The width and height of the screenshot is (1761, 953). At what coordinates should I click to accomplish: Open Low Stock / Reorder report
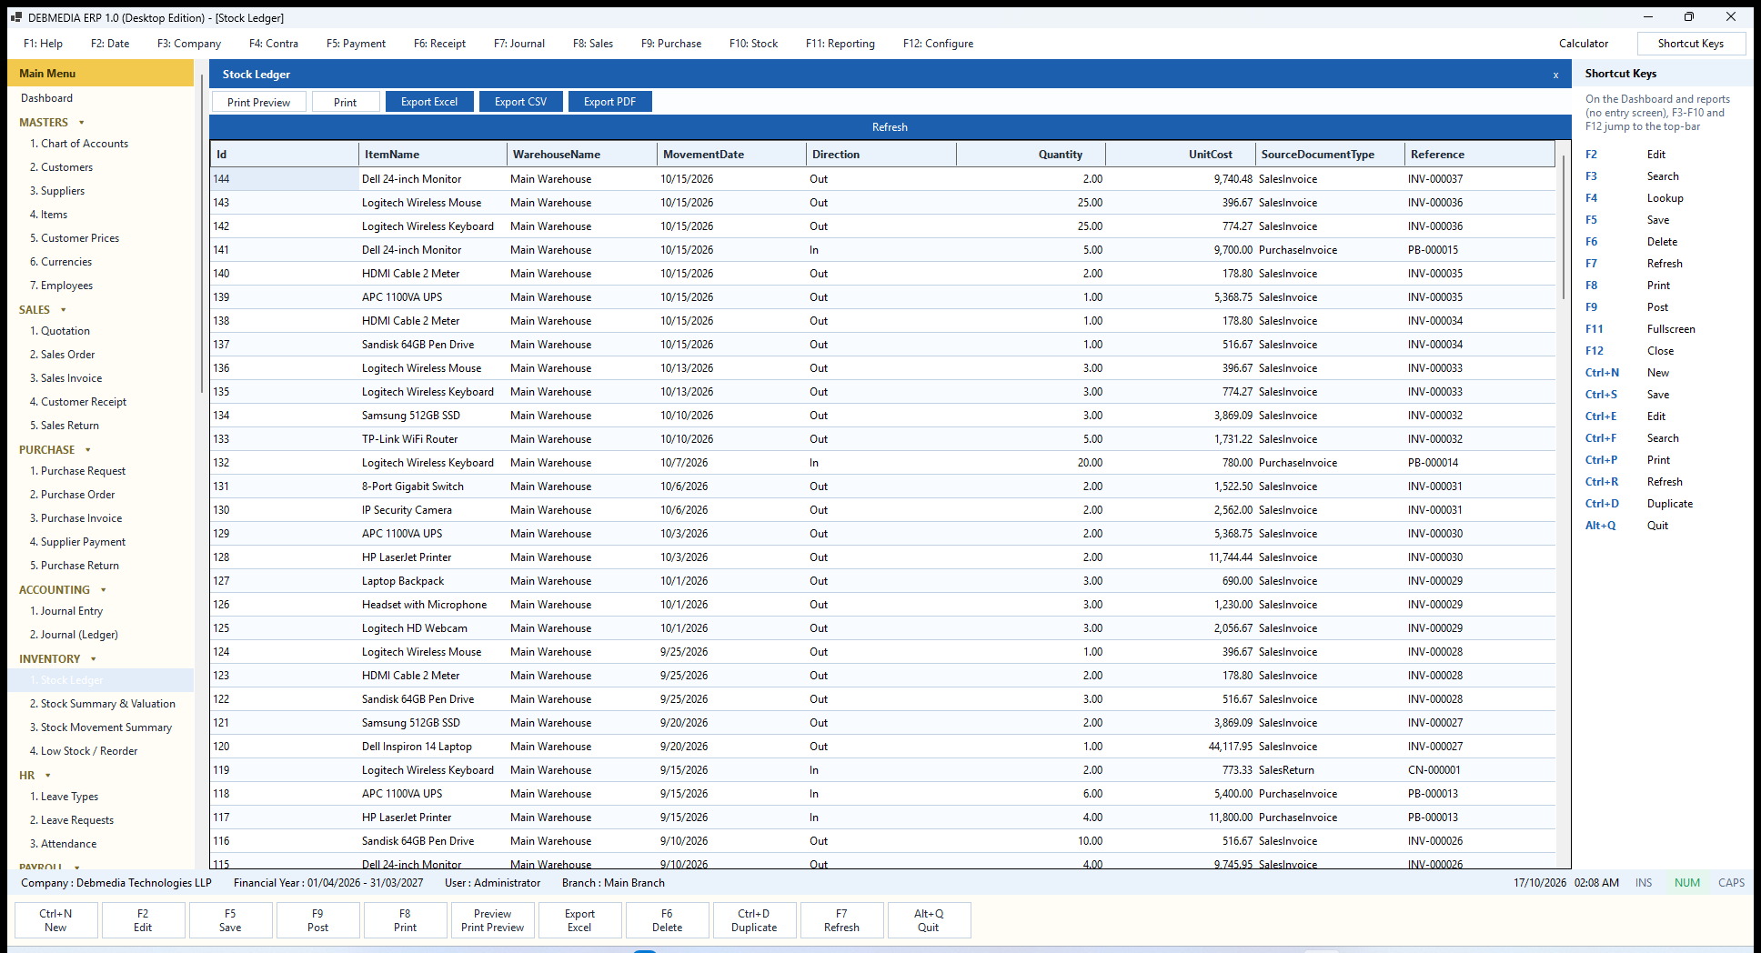click(84, 751)
